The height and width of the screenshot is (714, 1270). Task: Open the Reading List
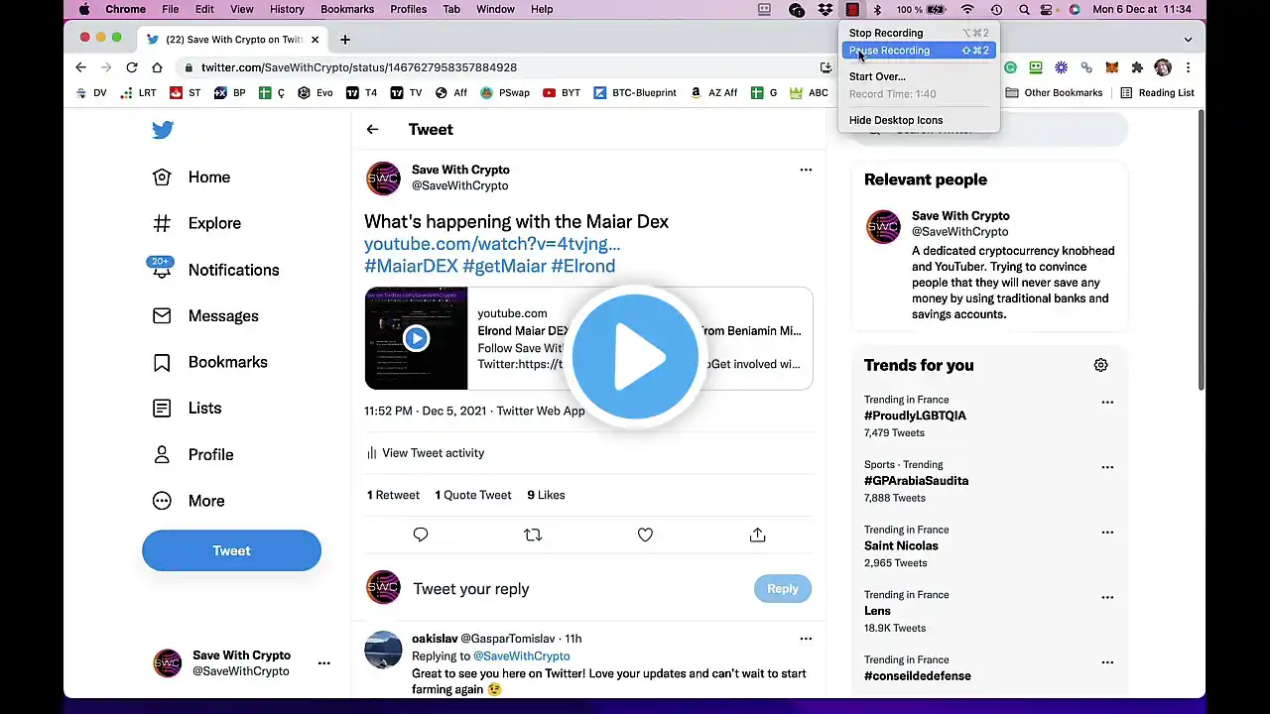click(1157, 93)
